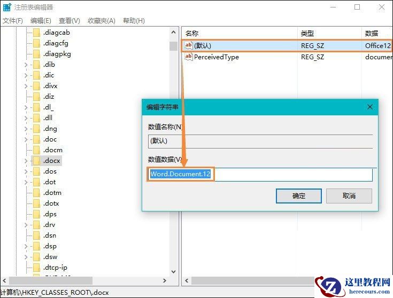Click the 数值数据 input field
The image size is (393, 298).
tap(260, 174)
